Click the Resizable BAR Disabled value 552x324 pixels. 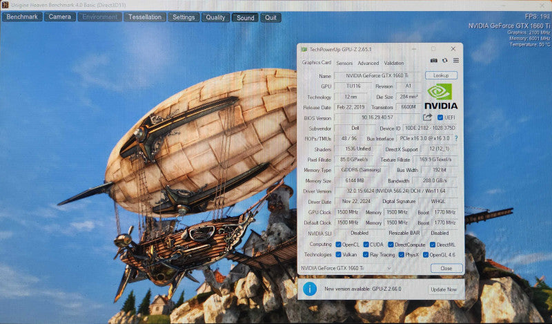click(440, 233)
